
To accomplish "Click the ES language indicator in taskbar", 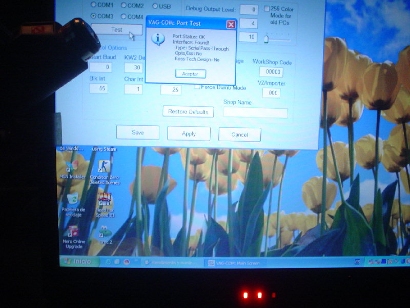I will pos(357,261).
